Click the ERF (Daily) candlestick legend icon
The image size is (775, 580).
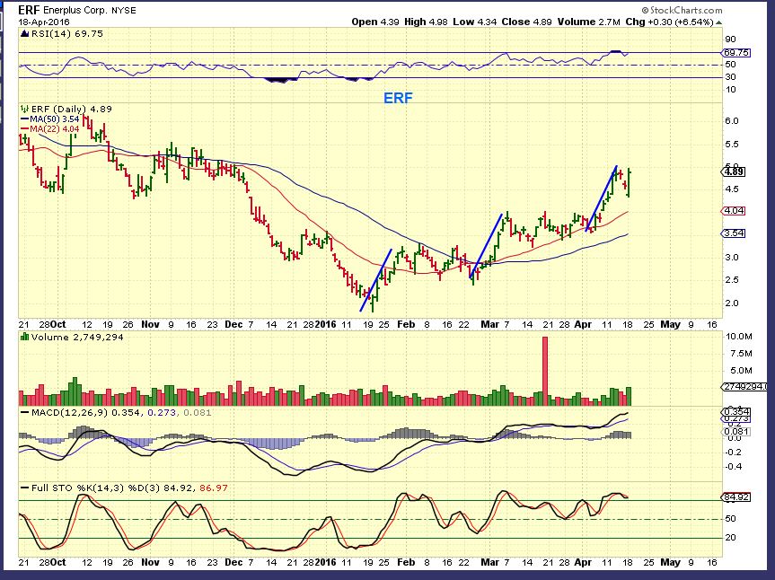click(x=24, y=109)
